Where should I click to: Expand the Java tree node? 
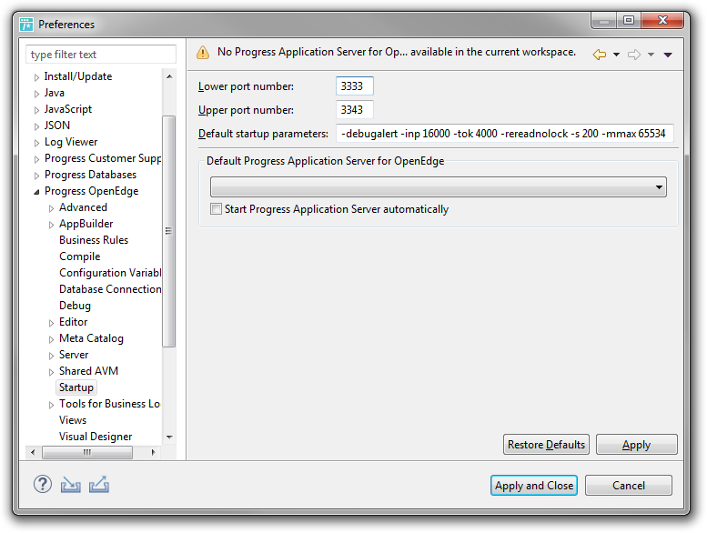coord(36,94)
